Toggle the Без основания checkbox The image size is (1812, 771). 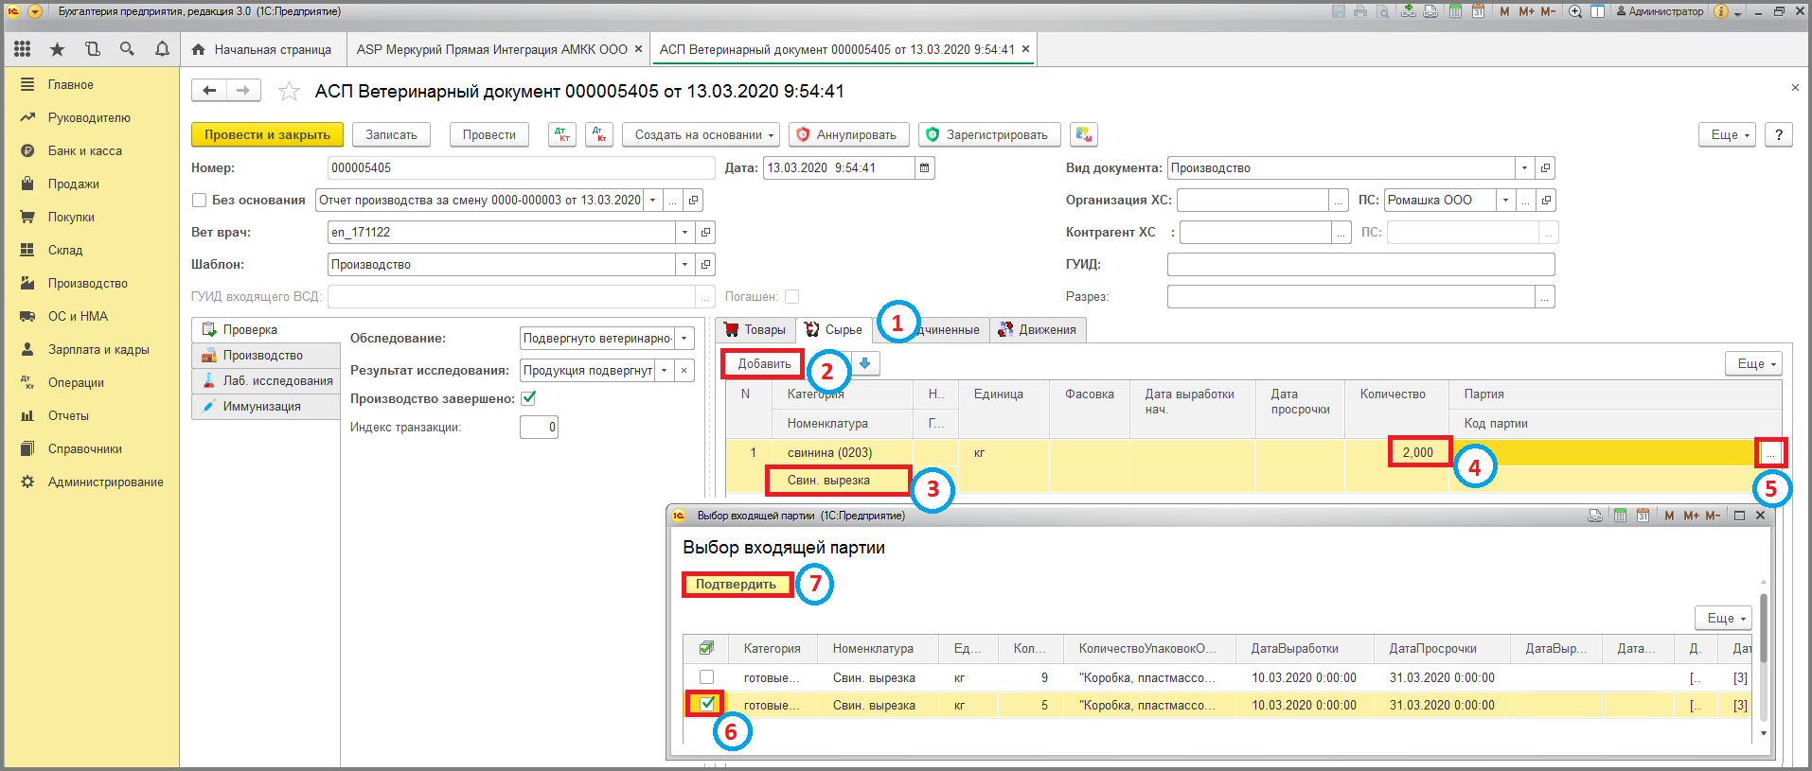pos(200,200)
